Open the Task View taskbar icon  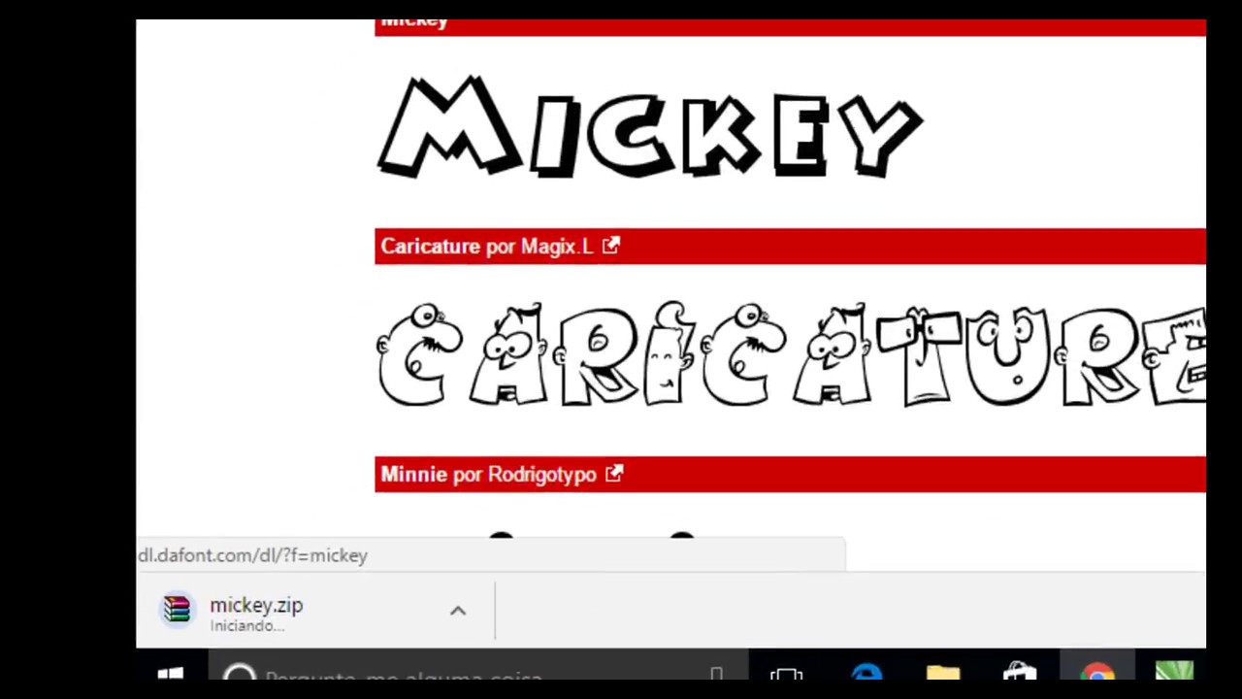point(787,674)
